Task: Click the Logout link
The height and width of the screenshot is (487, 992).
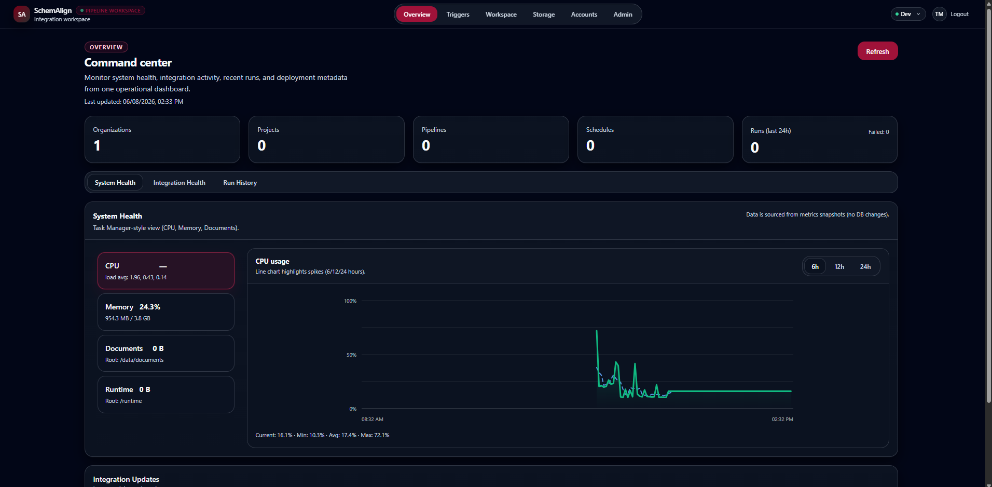Action: [959, 14]
